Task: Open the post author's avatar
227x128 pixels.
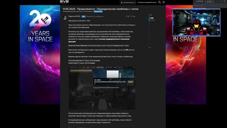Action: (65, 17)
